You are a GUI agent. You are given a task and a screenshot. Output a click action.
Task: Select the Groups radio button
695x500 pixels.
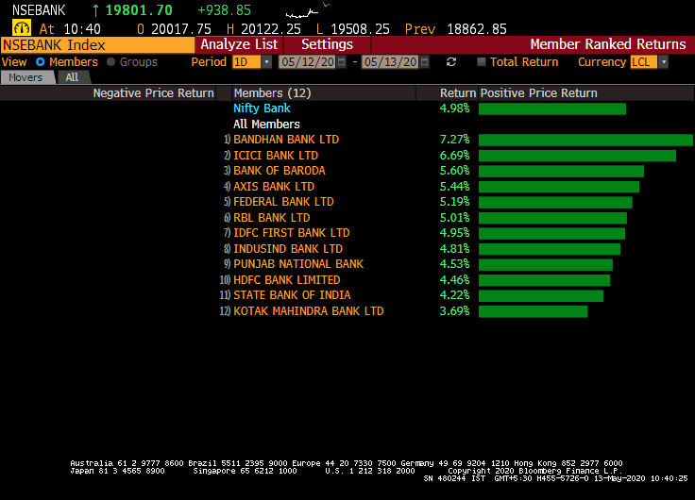[x=111, y=62]
